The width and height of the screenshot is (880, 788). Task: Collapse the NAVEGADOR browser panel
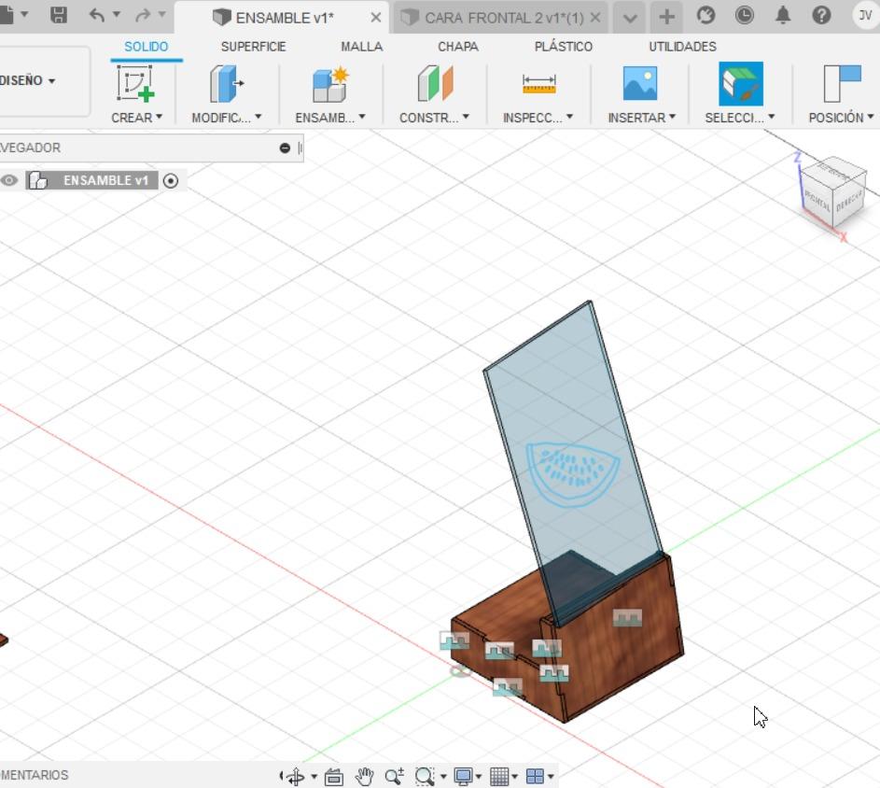click(285, 148)
